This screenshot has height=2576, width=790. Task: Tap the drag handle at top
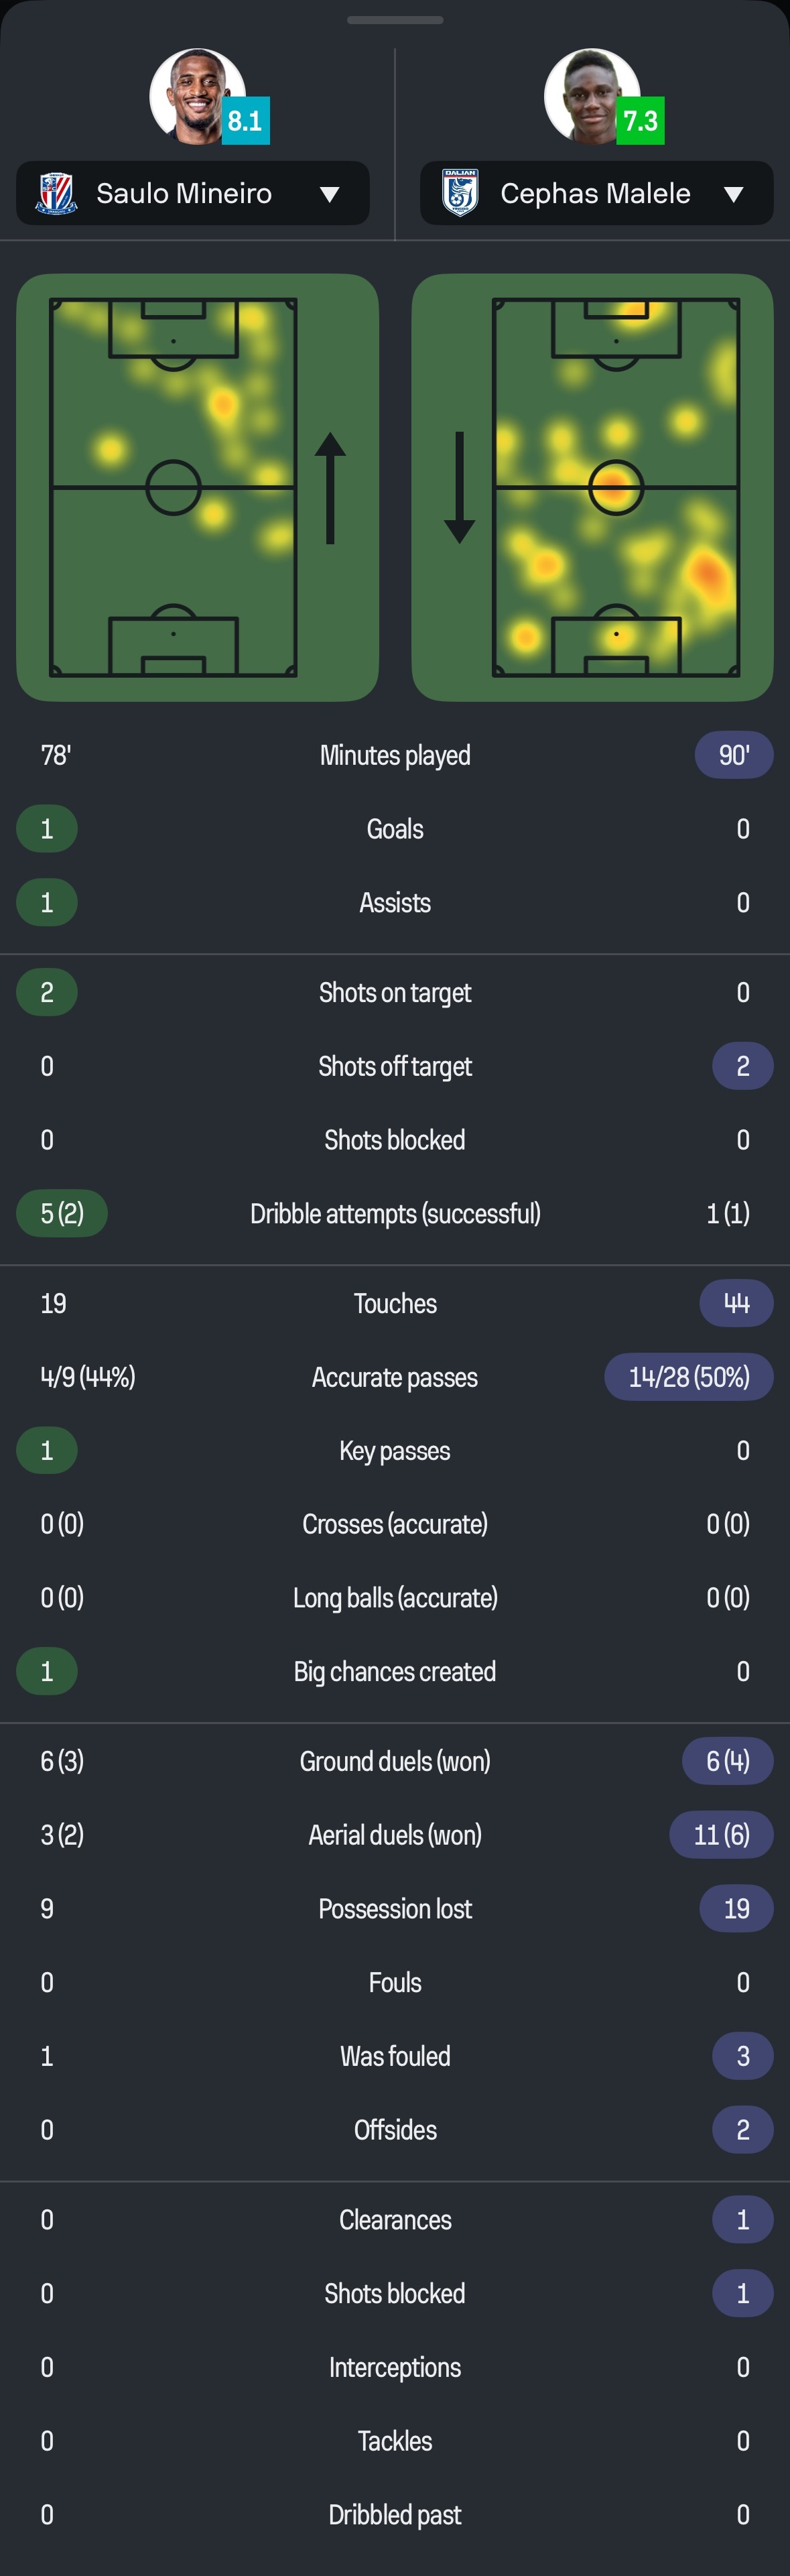pos(395,19)
